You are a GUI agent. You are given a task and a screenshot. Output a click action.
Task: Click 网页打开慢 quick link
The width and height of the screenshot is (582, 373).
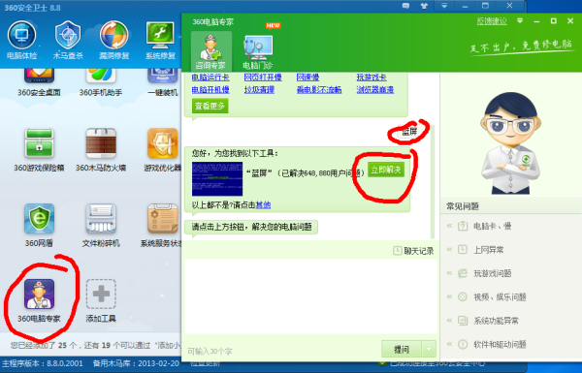[263, 78]
